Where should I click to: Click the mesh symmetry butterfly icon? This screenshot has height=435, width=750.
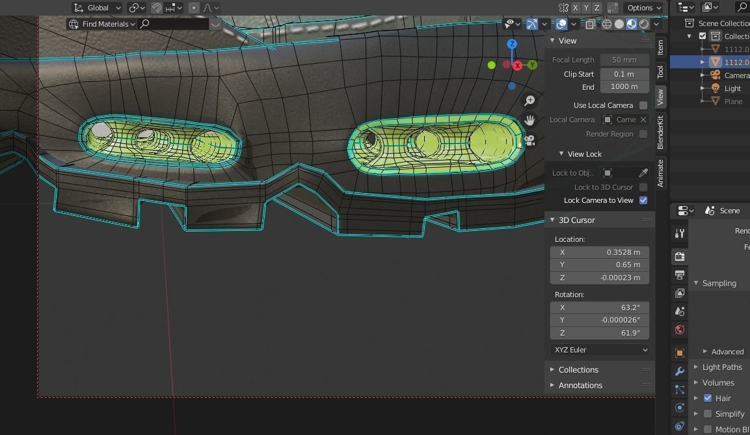coord(563,8)
